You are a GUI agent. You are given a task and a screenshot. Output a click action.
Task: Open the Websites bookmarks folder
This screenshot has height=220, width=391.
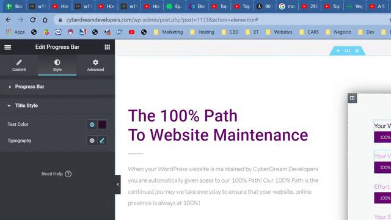tap(279, 32)
